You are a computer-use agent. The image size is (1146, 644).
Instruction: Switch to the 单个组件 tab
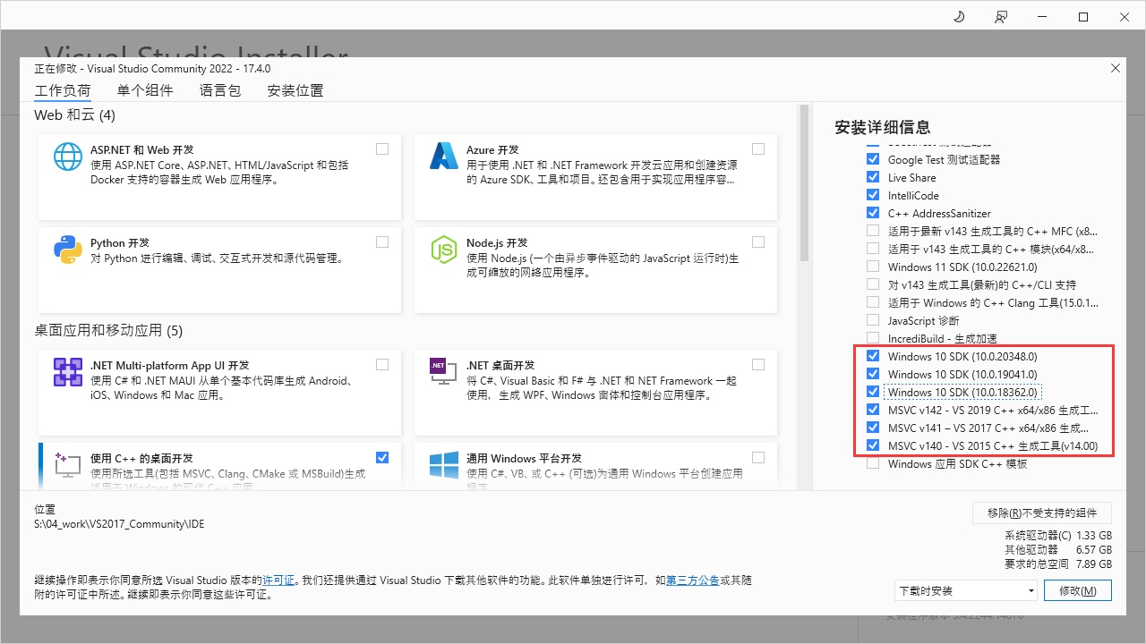145,90
